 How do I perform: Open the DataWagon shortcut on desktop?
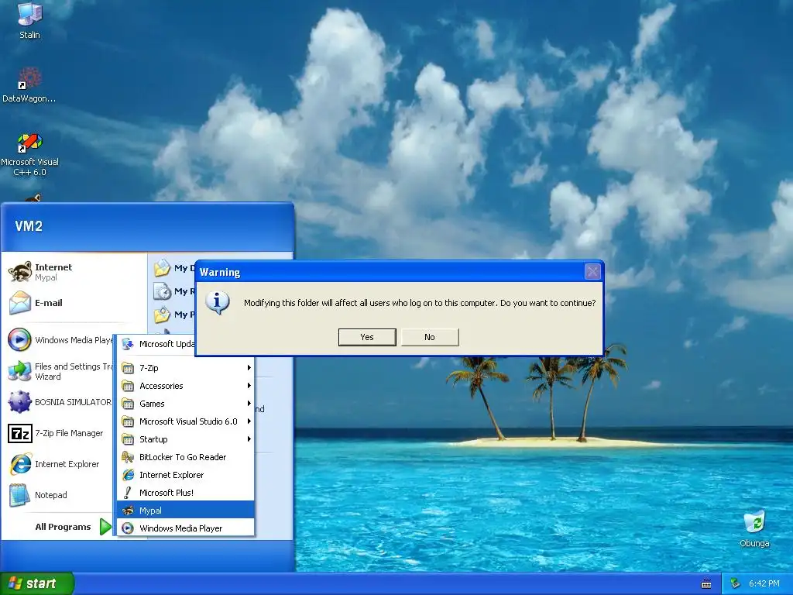[29, 85]
